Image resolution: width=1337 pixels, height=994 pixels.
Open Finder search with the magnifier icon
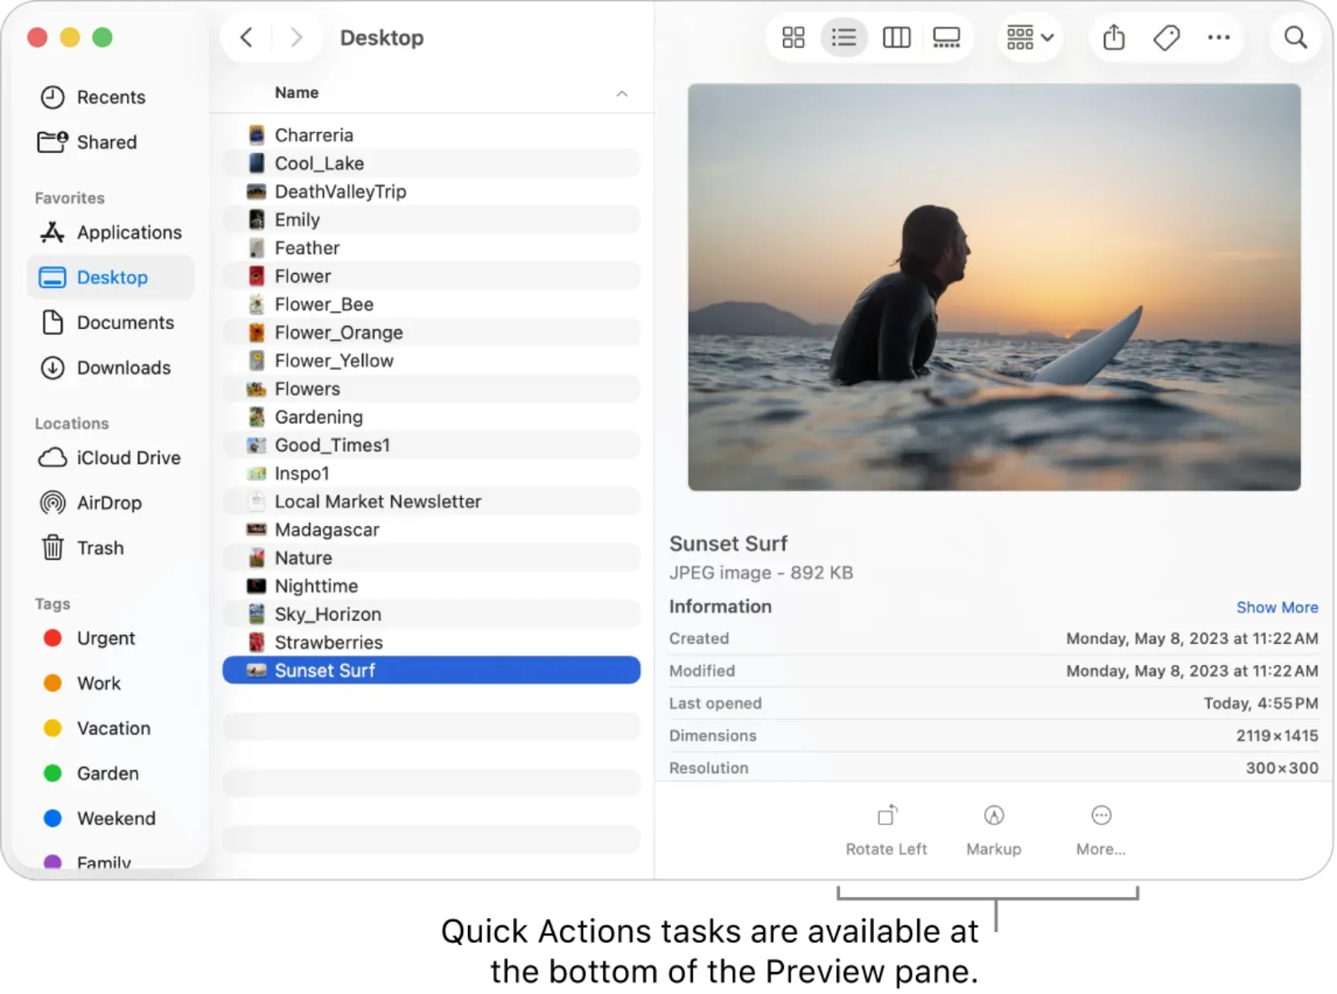coord(1295,37)
